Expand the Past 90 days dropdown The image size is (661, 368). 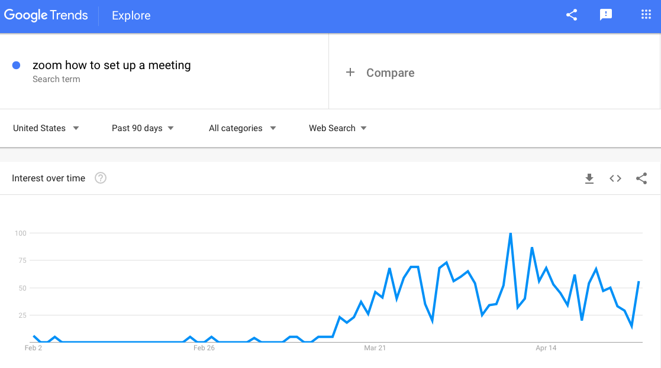143,128
